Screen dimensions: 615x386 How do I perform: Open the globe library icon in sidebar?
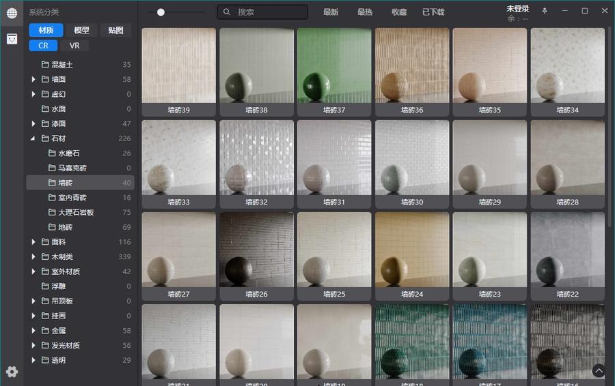(x=12, y=13)
